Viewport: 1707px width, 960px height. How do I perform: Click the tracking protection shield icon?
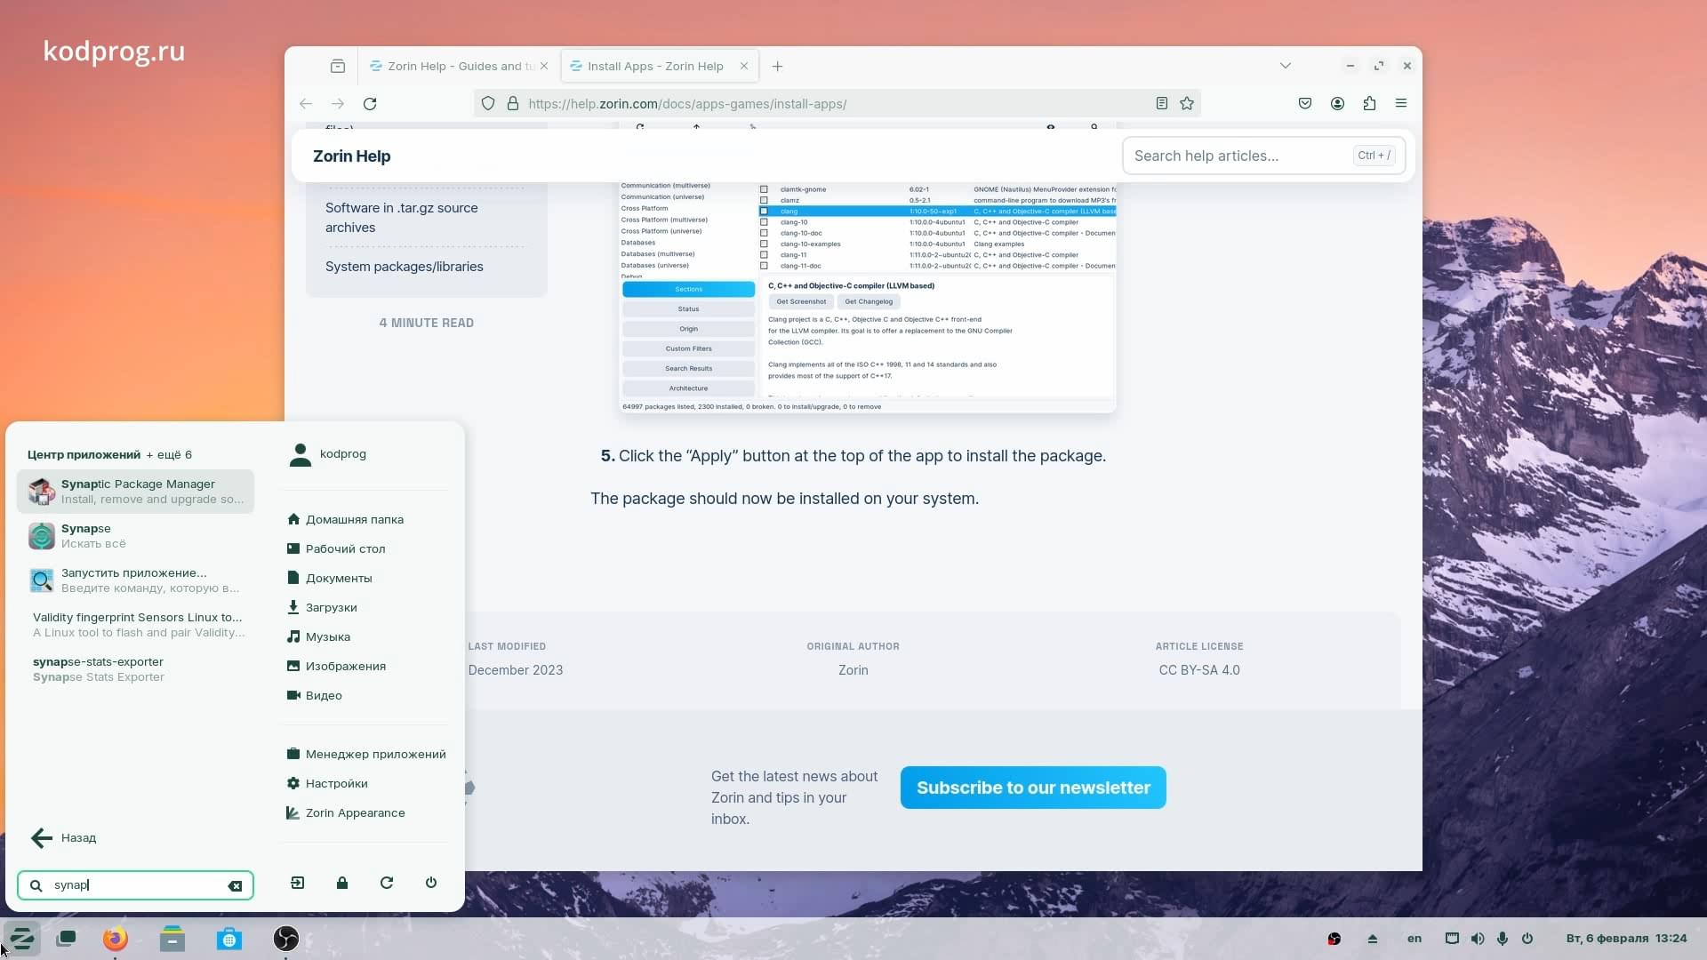pyautogui.click(x=488, y=104)
